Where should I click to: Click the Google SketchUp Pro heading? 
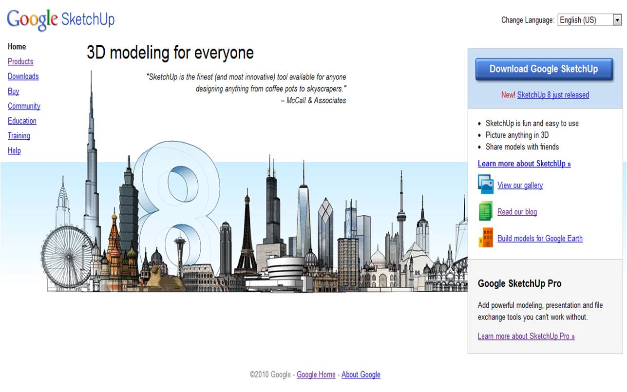coord(520,283)
